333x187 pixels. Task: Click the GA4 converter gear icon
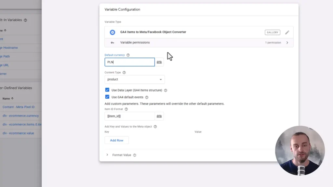point(112,32)
